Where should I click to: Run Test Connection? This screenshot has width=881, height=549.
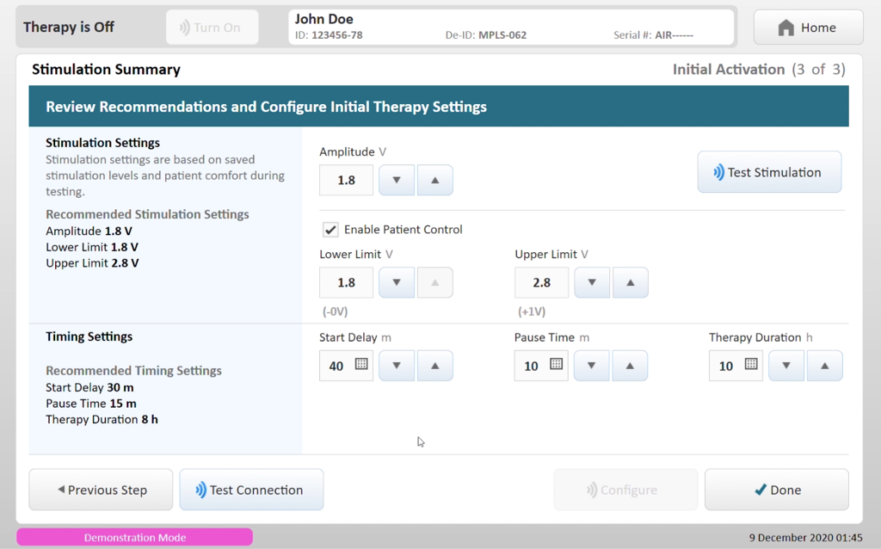(252, 490)
